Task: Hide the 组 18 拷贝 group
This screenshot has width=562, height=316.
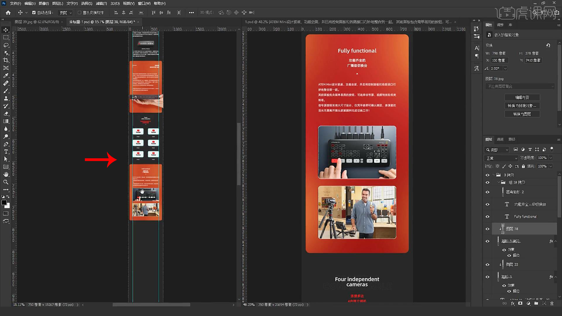Action: [487, 182]
